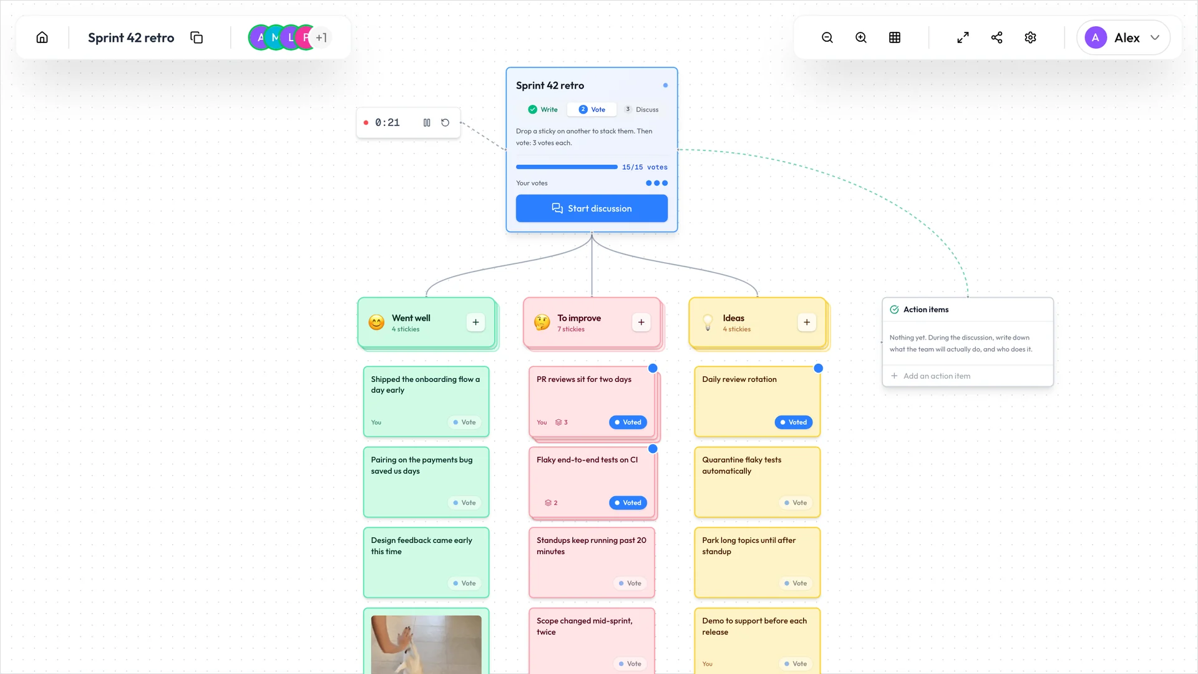The image size is (1198, 674).
Task: Click the Sprint 42 retro board title
Action: (x=131, y=37)
